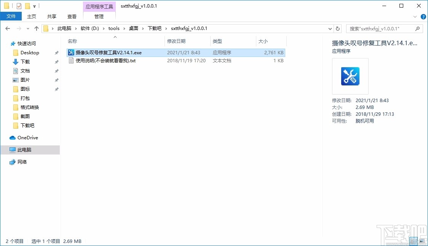Viewport: 428px width, 246px height.
Task: Click the magnifier icon to start searching
Action: tap(417, 28)
